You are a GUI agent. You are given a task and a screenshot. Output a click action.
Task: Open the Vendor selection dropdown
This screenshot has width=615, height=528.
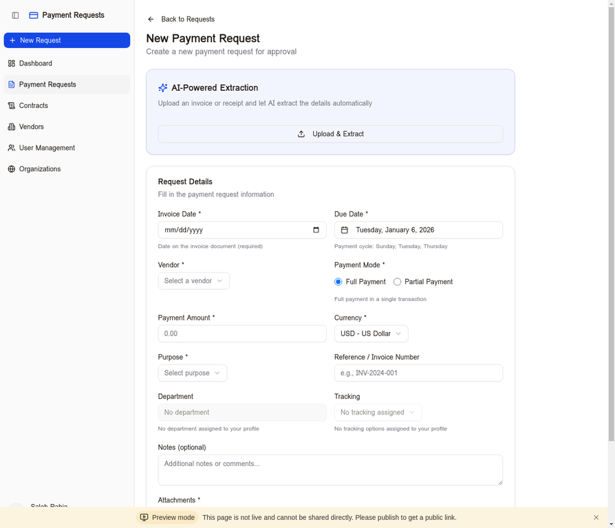point(193,280)
